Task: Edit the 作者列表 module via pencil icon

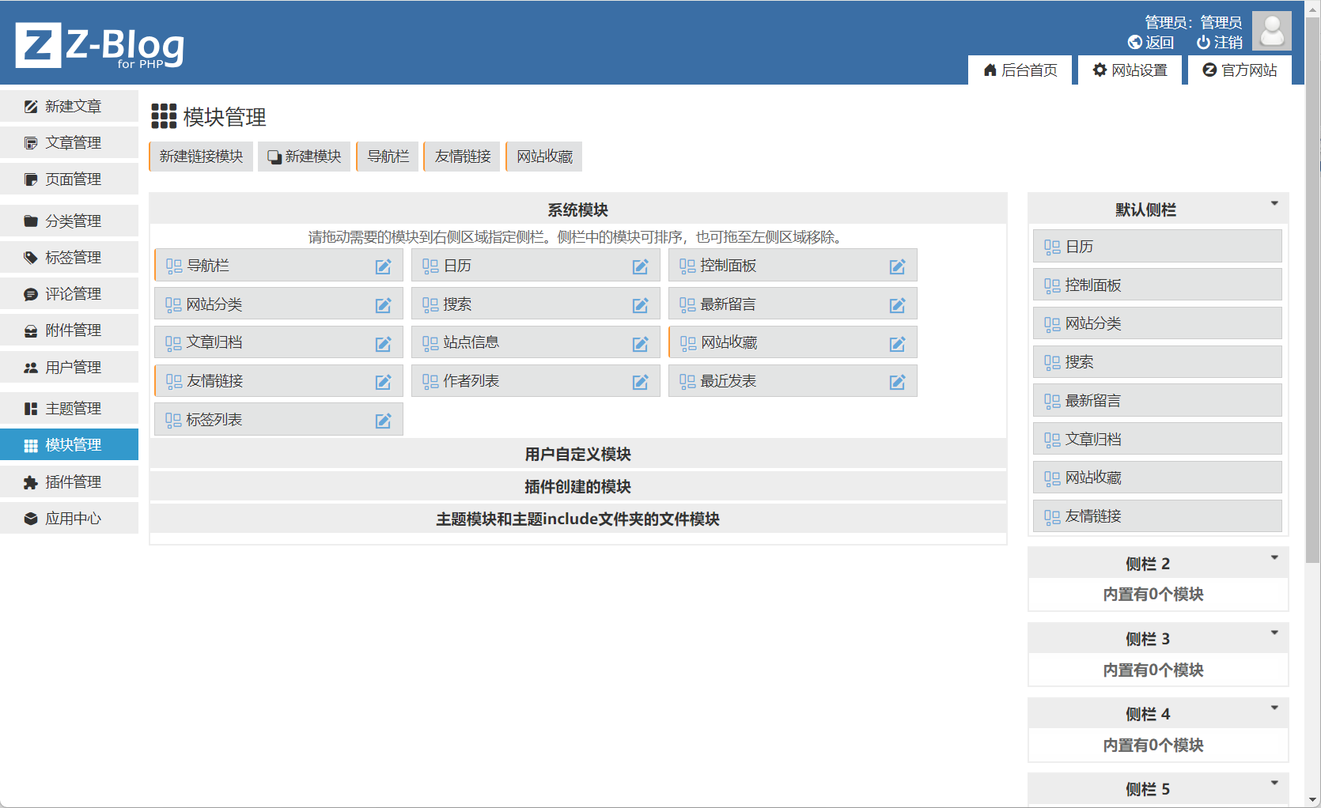Action: [640, 382]
